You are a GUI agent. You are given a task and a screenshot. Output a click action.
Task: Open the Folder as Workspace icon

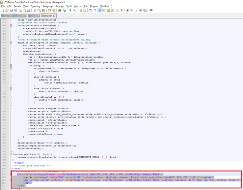[117, 10]
